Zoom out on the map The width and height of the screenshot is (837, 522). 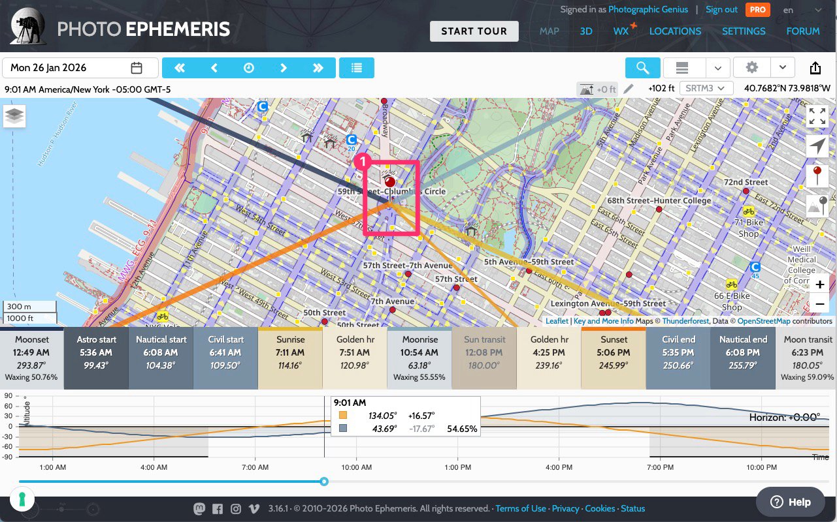tap(819, 304)
